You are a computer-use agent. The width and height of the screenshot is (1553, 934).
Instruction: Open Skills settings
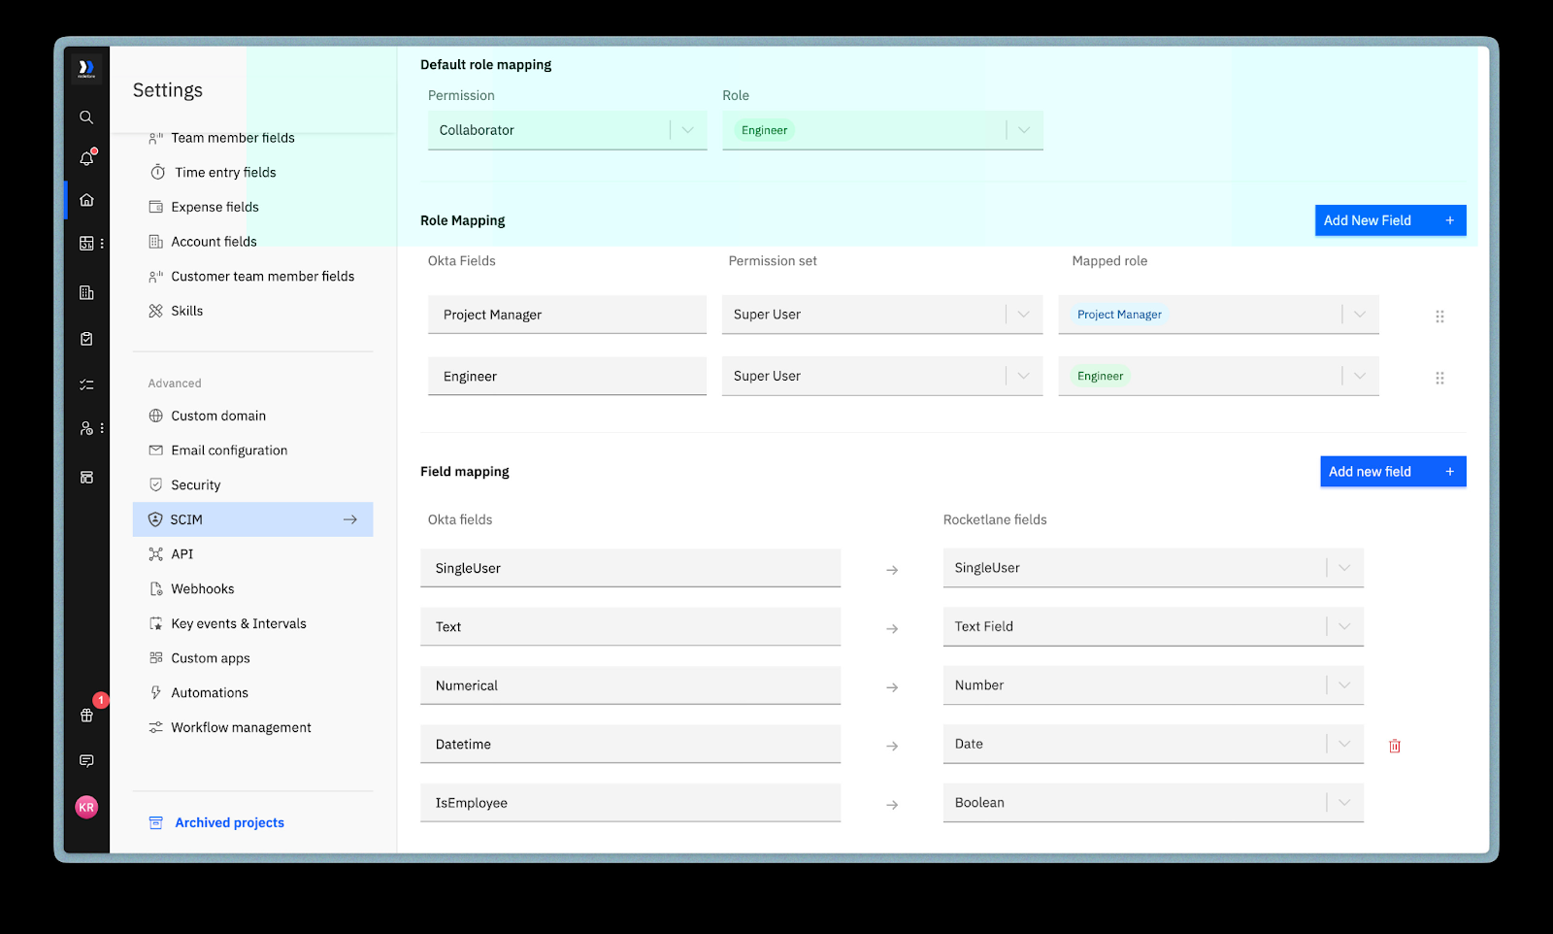tap(186, 311)
